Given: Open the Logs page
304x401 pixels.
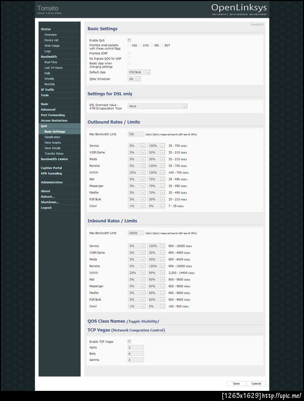Looking at the screenshot, I should point(48,51).
